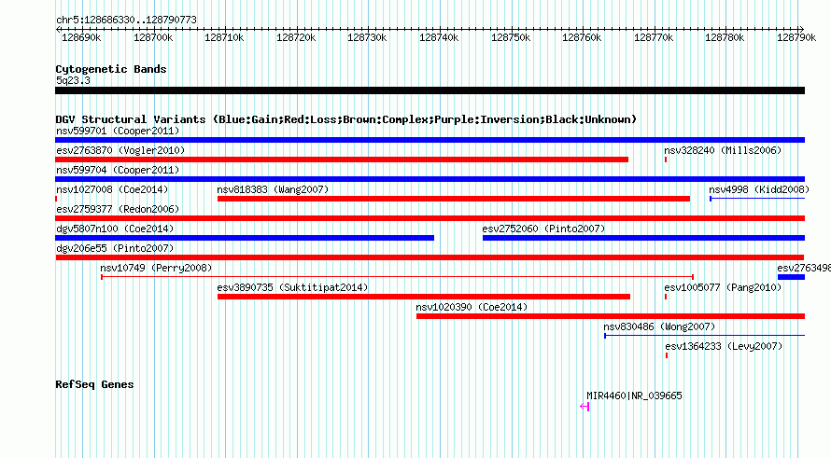The image size is (831, 458).
Task: Select the esv3890735 red loss bar
Action: (x=424, y=297)
